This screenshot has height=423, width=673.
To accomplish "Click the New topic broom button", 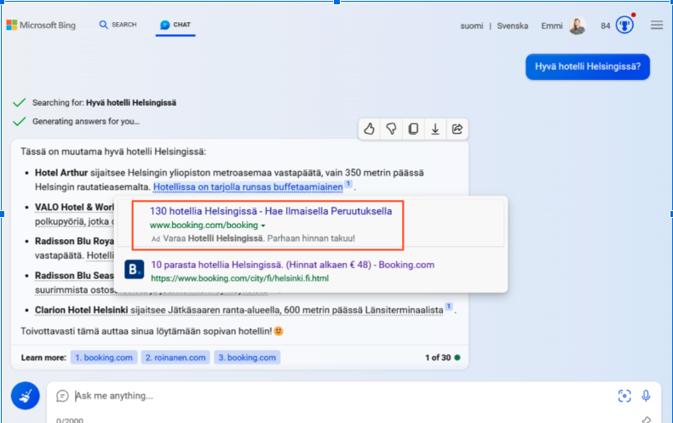I will pyautogui.click(x=26, y=396).
